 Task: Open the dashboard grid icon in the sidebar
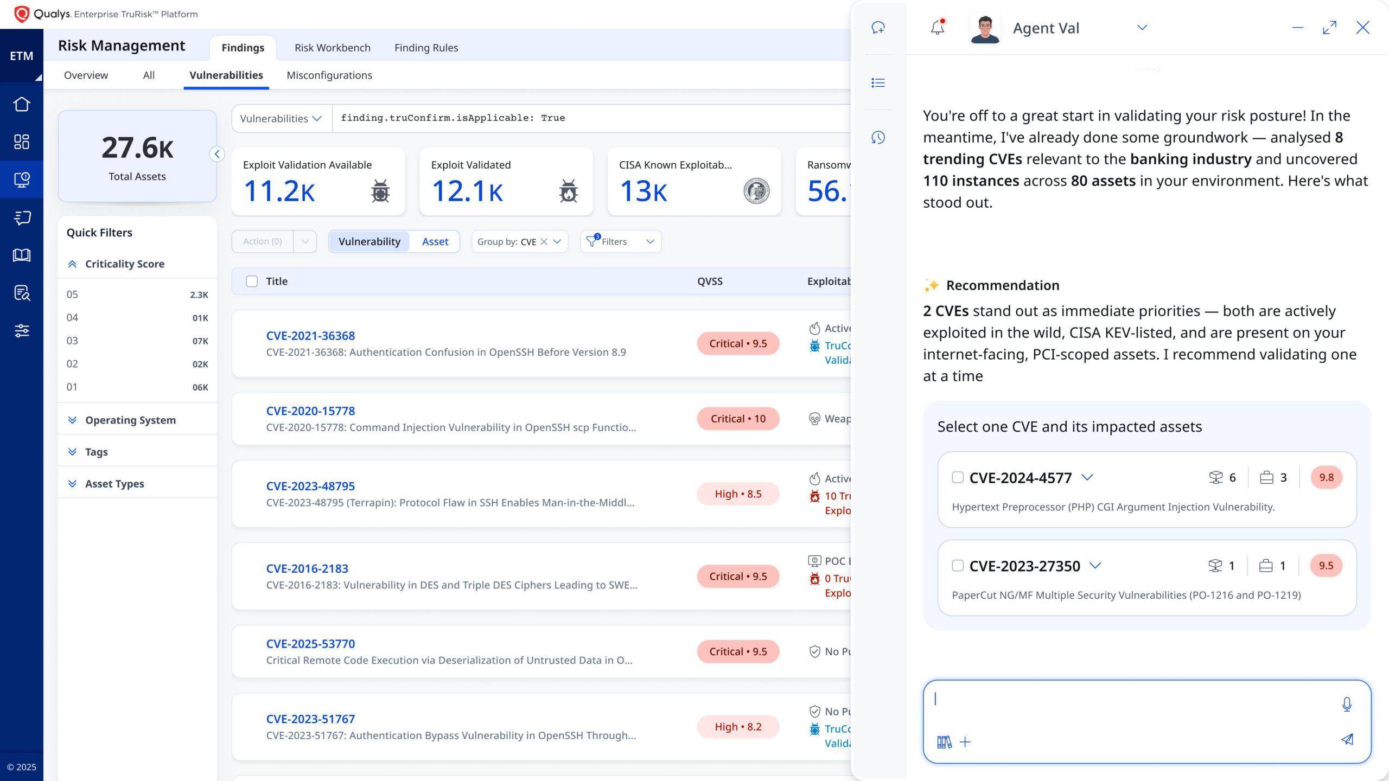[x=22, y=142]
